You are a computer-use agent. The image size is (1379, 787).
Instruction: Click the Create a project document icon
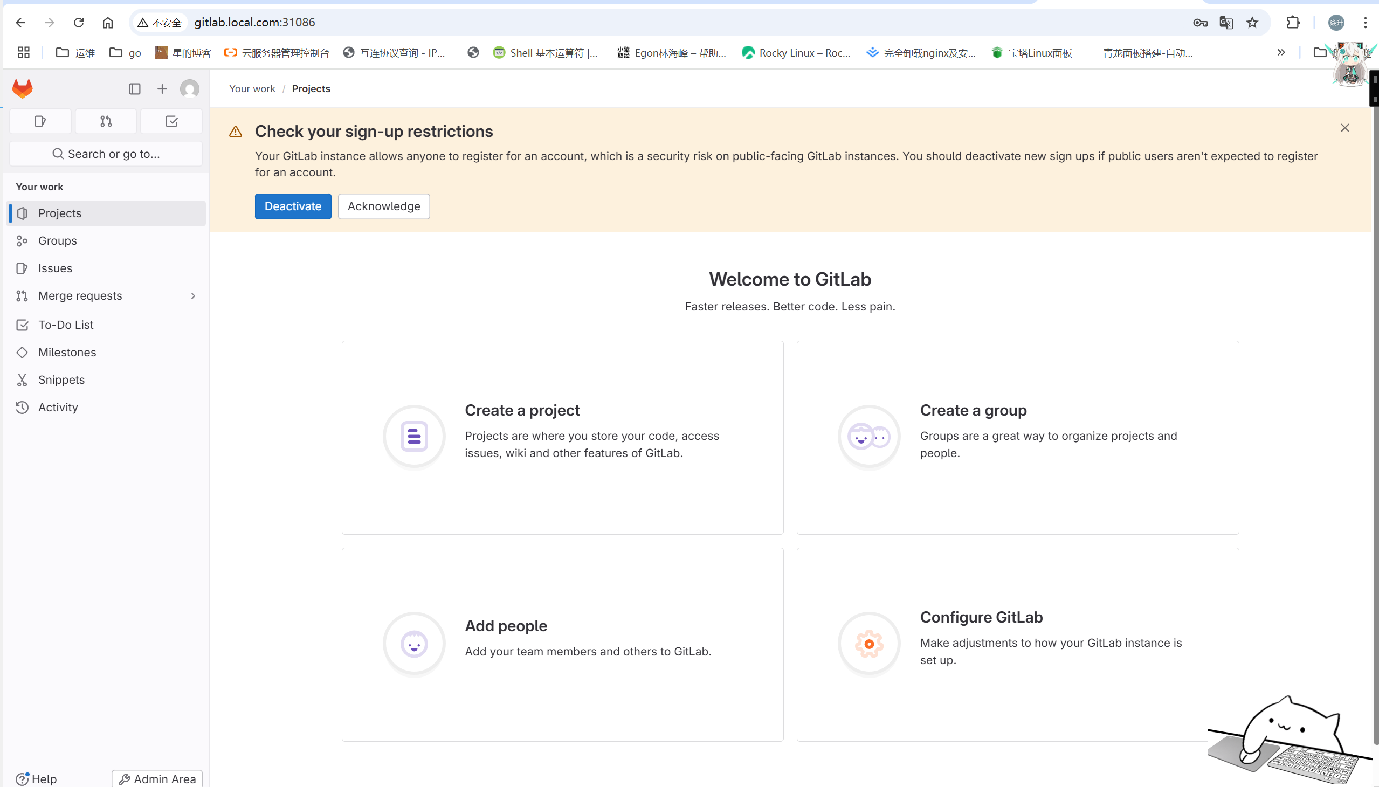pyautogui.click(x=414, y=437)
